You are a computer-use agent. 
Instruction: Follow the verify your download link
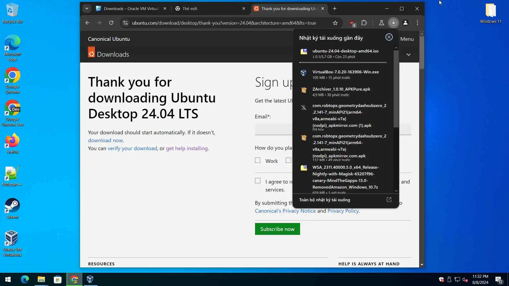coord(132,148)
